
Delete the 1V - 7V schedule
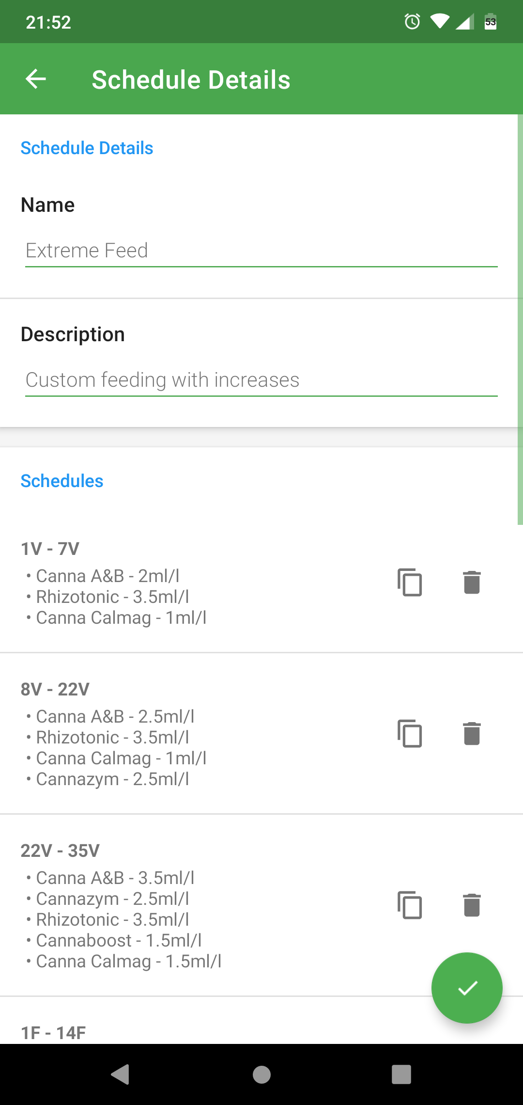point(472,582)
